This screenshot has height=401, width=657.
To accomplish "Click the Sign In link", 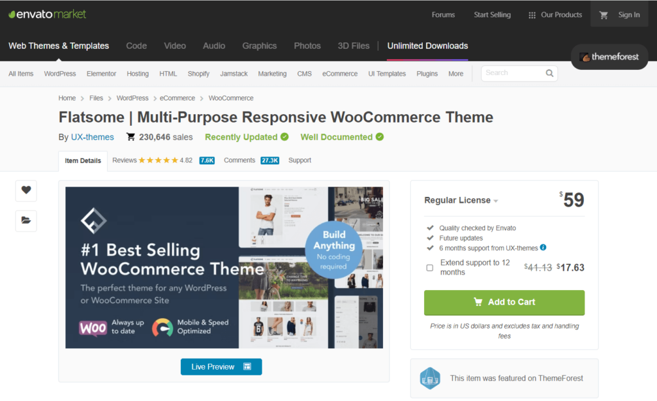I will coord(629,15).
